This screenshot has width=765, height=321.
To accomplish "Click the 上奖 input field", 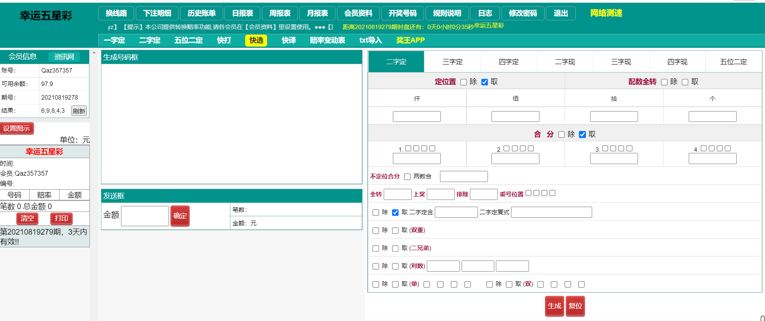I will pyautogui.click(x=441, y=194).
